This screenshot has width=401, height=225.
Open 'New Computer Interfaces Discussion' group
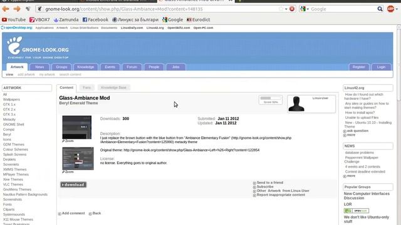tap(367, 196)
